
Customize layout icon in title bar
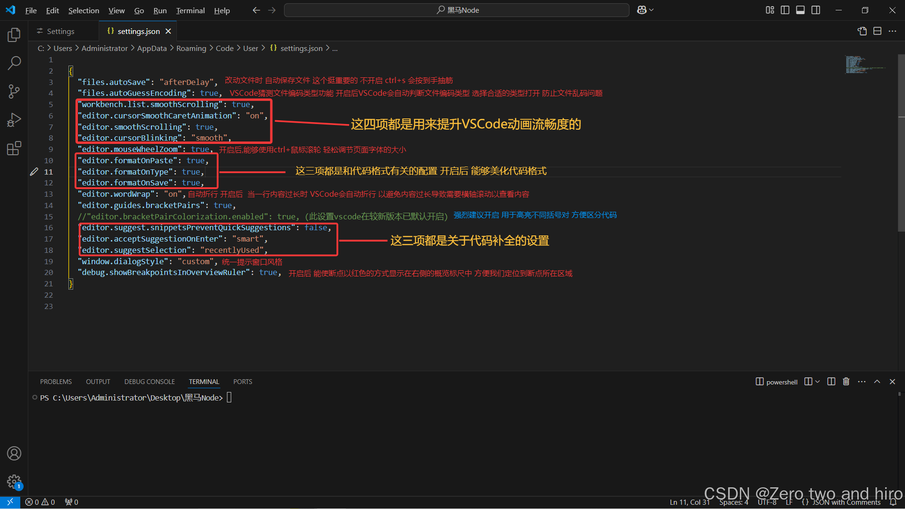pyautogui.click(x=770, y=10)
